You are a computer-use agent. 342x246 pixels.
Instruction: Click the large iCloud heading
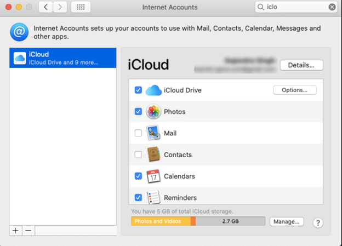[149, 65]
